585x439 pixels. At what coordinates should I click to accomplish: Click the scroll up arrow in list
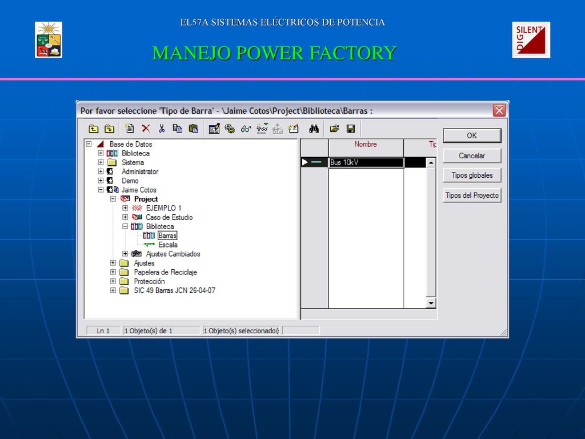[x=431, y=162]
